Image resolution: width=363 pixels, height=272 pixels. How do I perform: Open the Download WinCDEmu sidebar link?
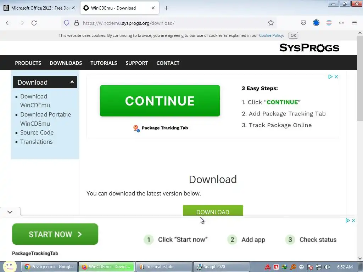pyautogui.click(x=35, y=101)
